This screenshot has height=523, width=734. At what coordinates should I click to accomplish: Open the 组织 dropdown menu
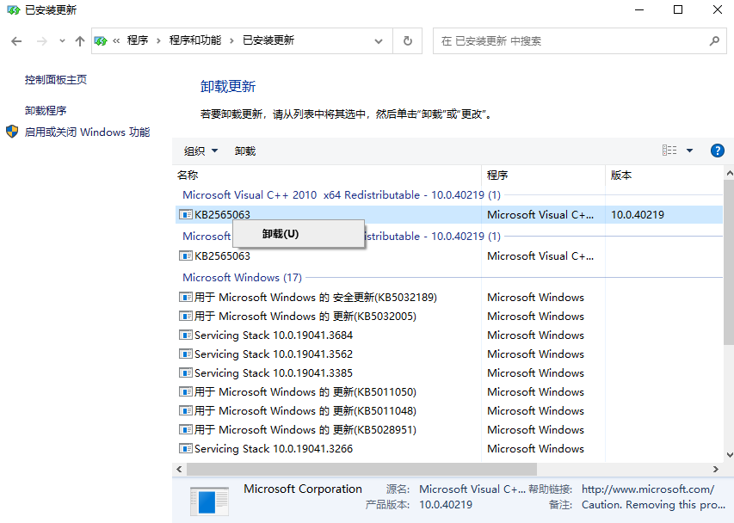[x=200, y=151]
